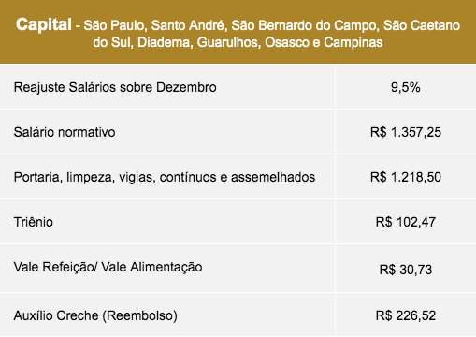476x337 pixels.
Task: Select Portaria, limpeza, vigias row label
Action: click(165, 177)
